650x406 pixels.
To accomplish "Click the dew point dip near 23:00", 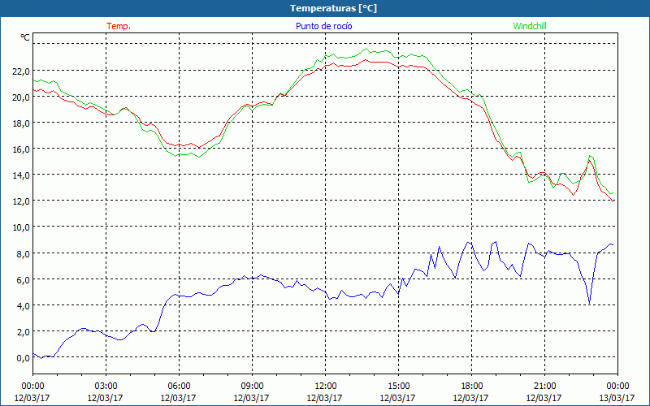I will click(589, 302).
